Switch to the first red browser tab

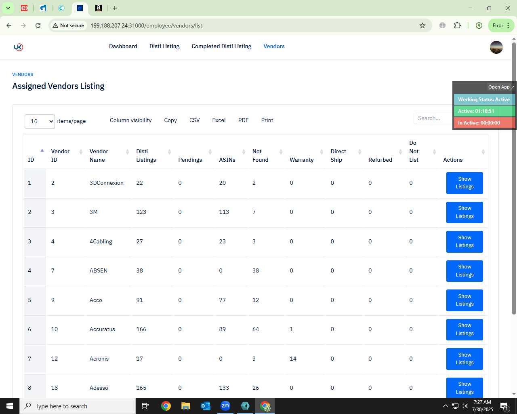[x=24, y=8]
